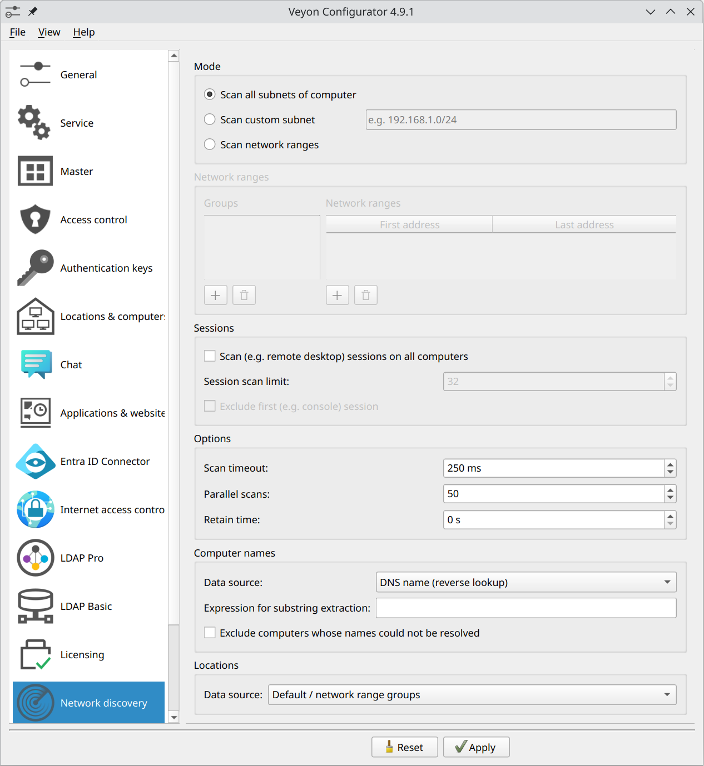Open the Help menu

point(84,32)
